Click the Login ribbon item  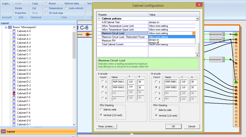tap(6, 4)
